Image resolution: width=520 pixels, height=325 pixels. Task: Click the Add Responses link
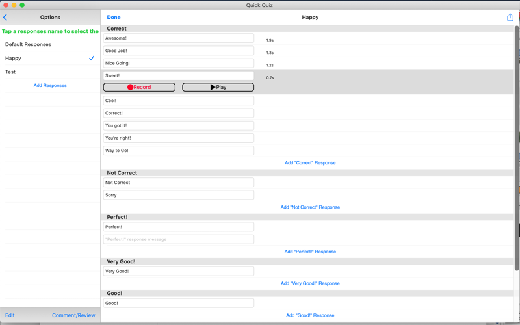click(50, 86)
